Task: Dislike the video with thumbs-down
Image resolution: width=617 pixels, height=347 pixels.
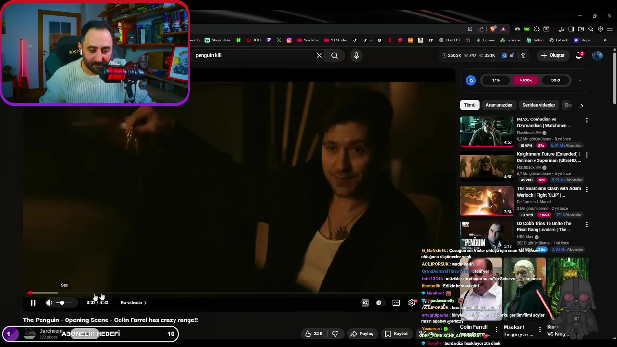Action: coord(335,334)
